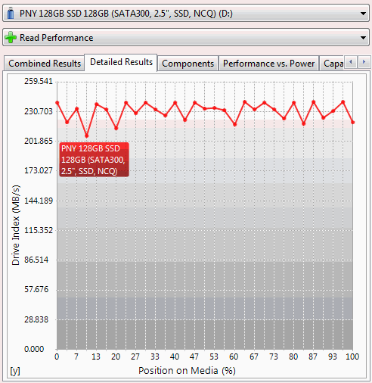Click the chart's first data point at position 0
Image resolution: width=372 pixels, height=383 pixels.
pos(57,103)
